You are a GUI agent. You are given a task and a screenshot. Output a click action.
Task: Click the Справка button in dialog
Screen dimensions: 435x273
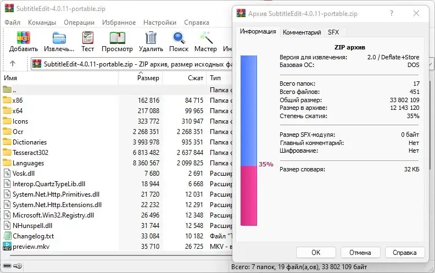click(x=404, y=253)
